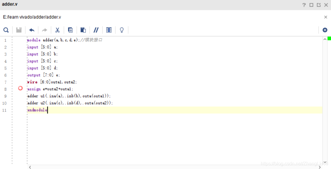Open editor settings gear icon
The width and height of the screenshot is (331, 169).
325,30
